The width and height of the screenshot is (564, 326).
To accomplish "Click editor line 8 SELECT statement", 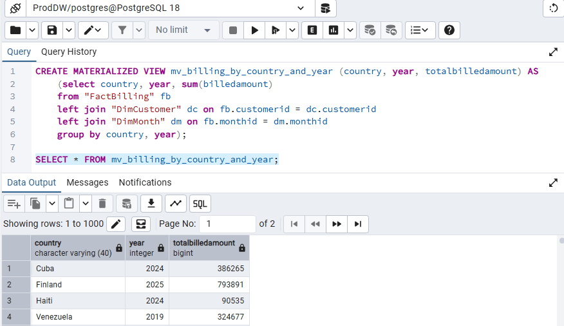I will pyautogui.click(x=157, y=159).
